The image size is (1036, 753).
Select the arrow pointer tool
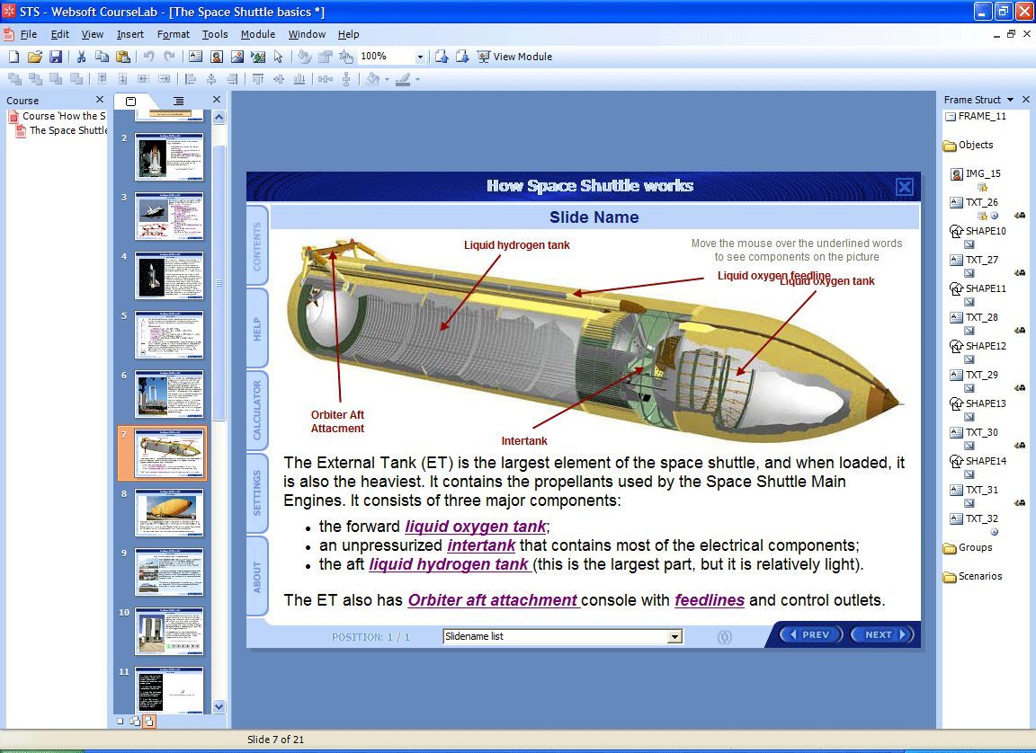pos(278,57)
